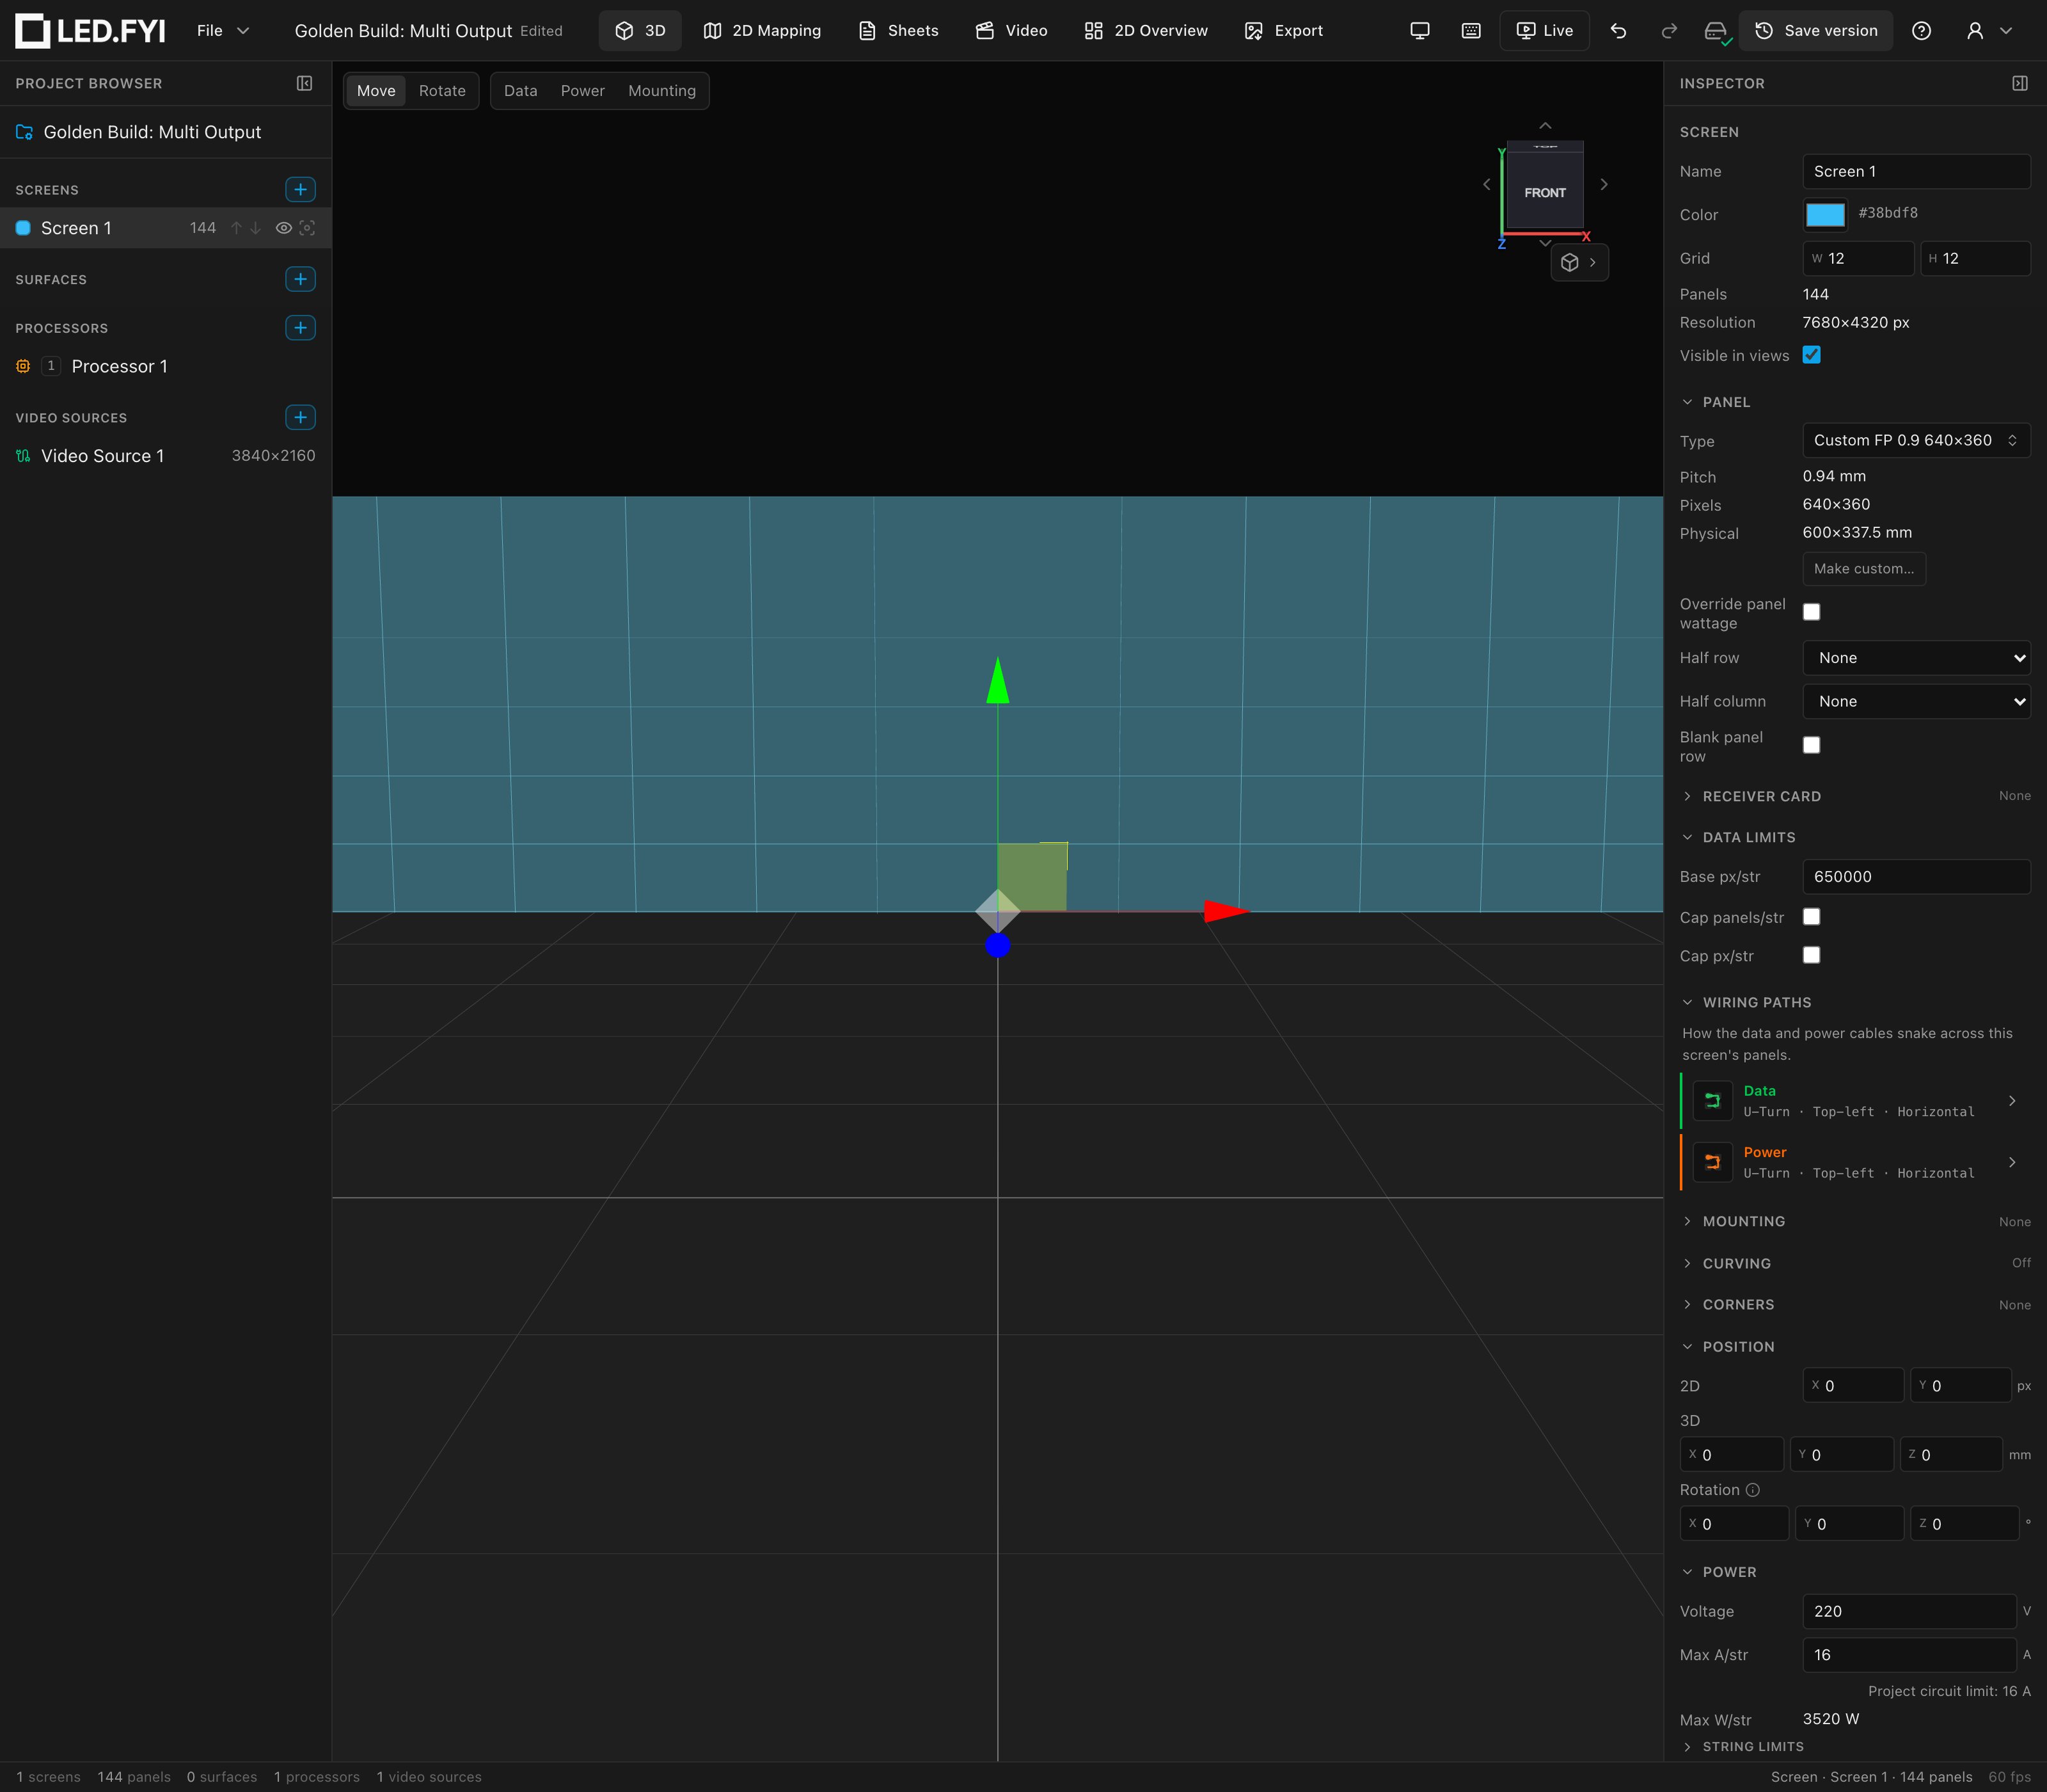The width and height of the screenshot is (2047, 1792).
Task: Move Screen 1 up arrow icon
Action: tap(237, 228)
